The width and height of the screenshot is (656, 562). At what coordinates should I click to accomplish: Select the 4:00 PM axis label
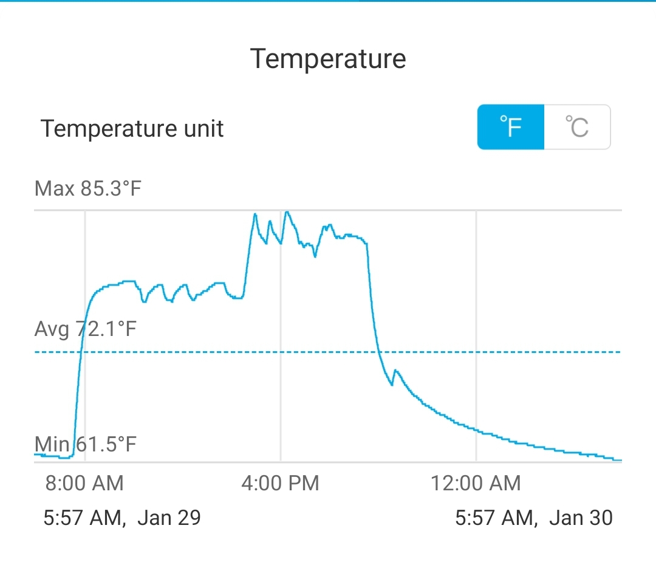point(280,483)
